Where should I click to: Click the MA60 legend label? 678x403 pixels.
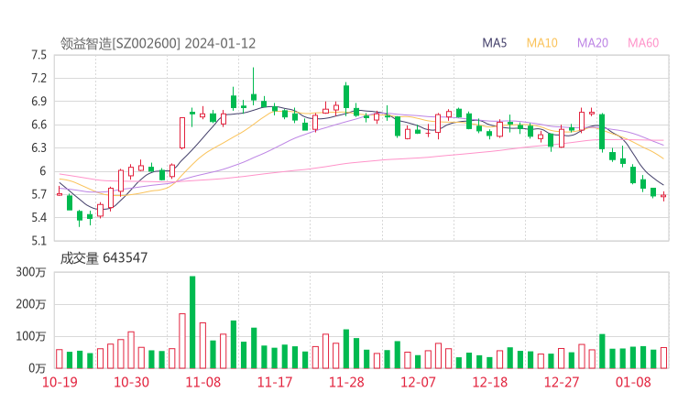point(643,43)
